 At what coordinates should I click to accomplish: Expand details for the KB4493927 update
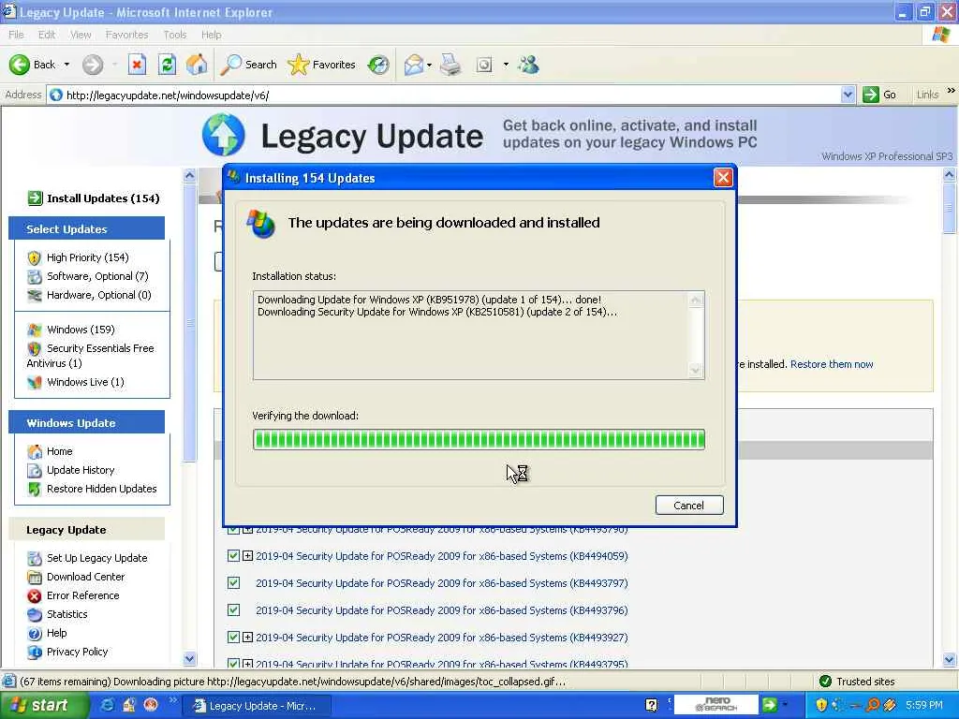pyautogui.click(x=247, y=637)
